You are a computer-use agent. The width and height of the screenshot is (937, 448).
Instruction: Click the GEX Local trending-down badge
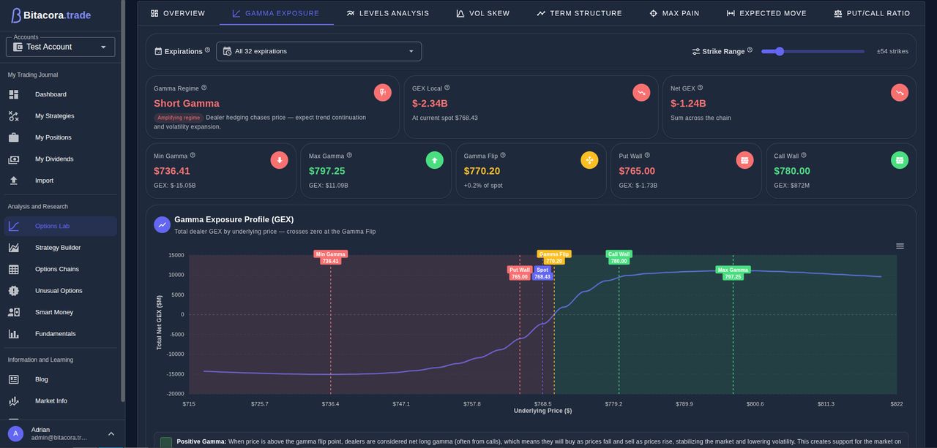641,93
